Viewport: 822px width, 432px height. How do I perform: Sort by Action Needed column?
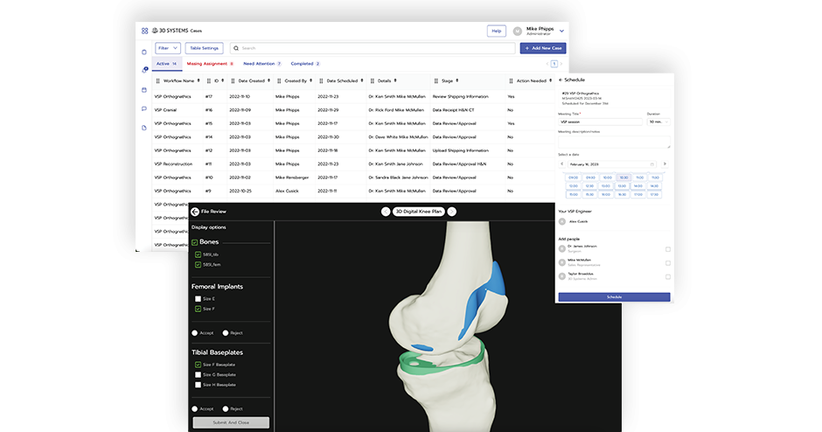point(550,80)
